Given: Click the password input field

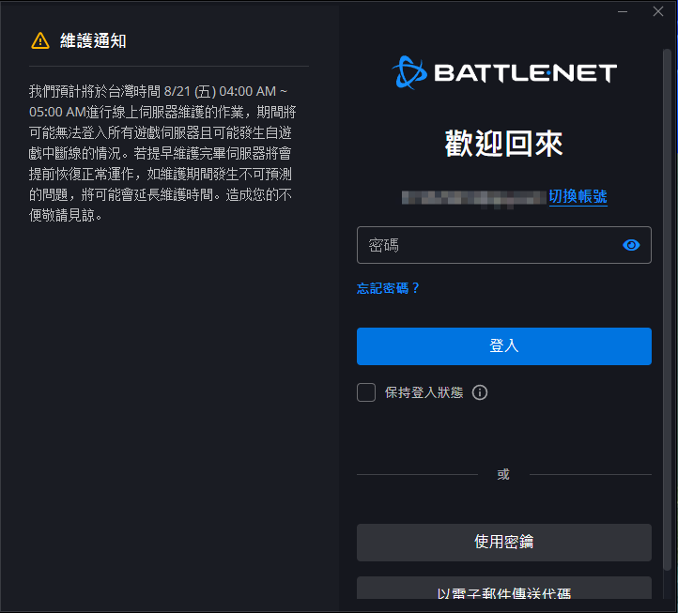Looking at the screenshot, I should pyautogui.click(x=503, y=245).
